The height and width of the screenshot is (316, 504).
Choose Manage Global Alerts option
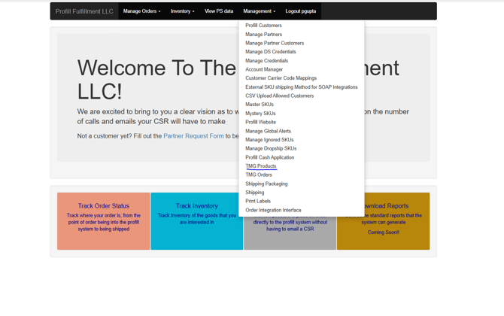click(268, 131)
